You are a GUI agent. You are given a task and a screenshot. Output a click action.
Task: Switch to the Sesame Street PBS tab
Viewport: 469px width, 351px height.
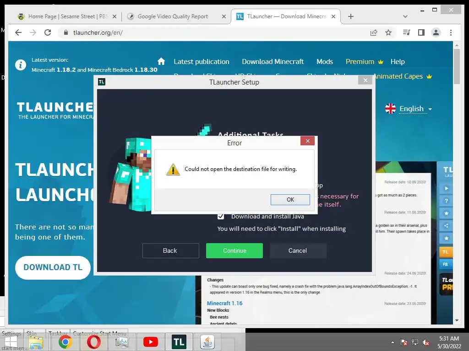tap(66, 16)
